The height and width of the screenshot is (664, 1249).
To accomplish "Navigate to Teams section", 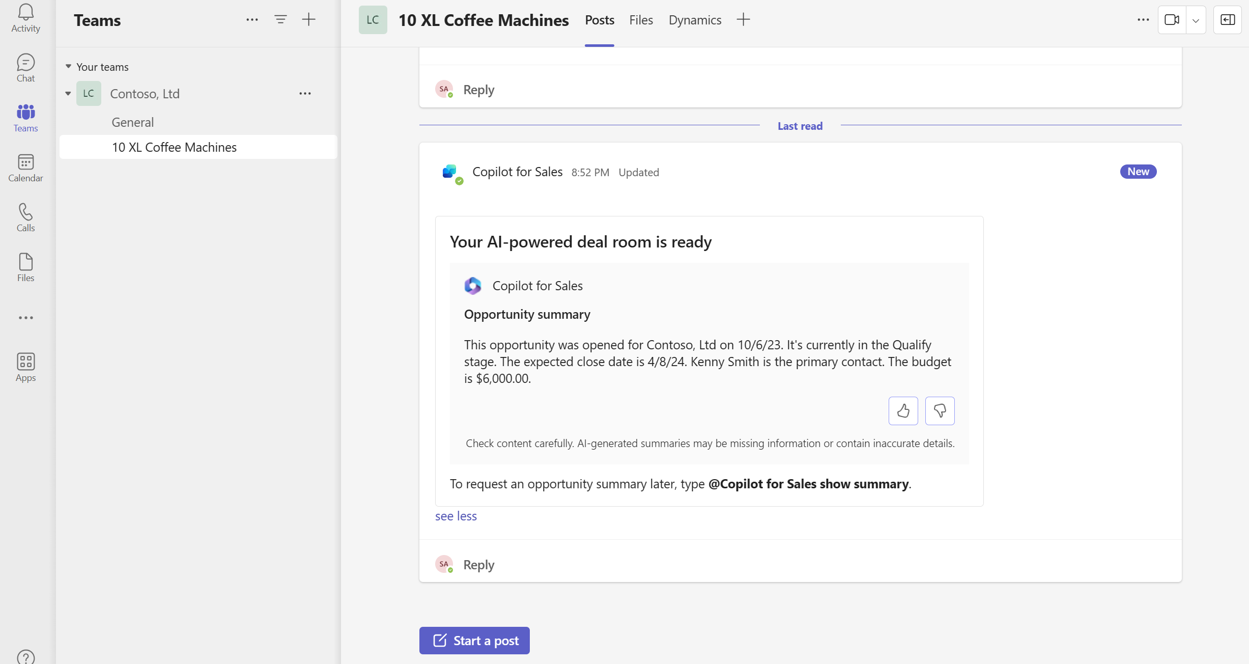I will point(25,118).
